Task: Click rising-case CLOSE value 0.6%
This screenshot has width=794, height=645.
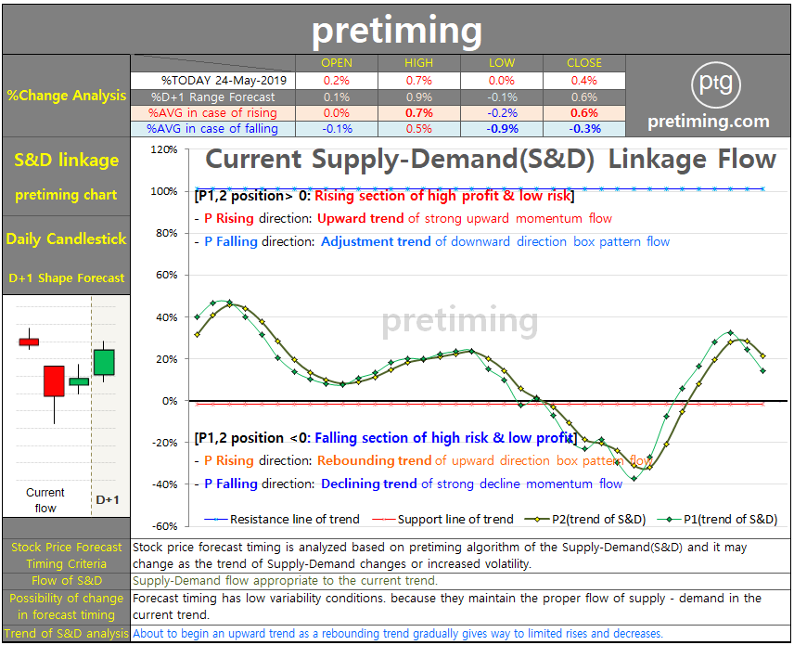Action: [583, 112]
